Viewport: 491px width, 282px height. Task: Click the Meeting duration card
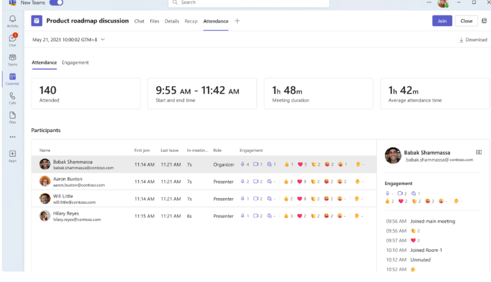[x=318, y=94]
